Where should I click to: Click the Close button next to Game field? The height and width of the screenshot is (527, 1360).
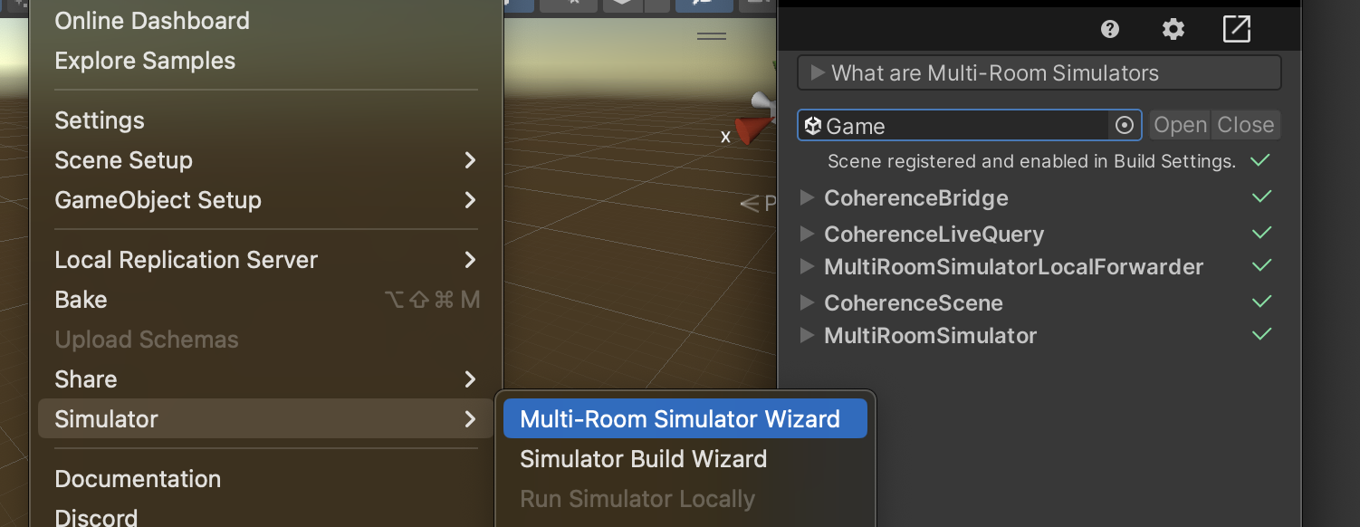tap(1246, 125)
